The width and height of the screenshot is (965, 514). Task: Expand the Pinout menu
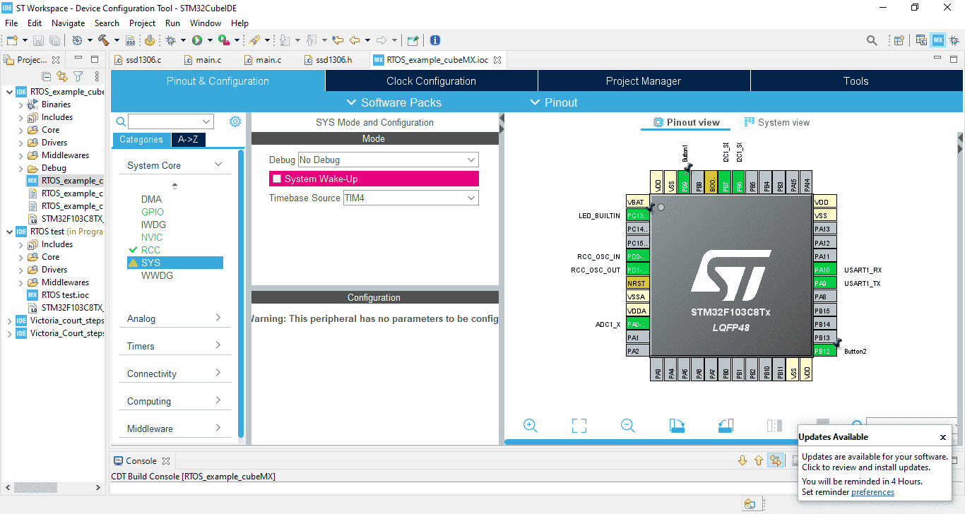click(554, 102)
